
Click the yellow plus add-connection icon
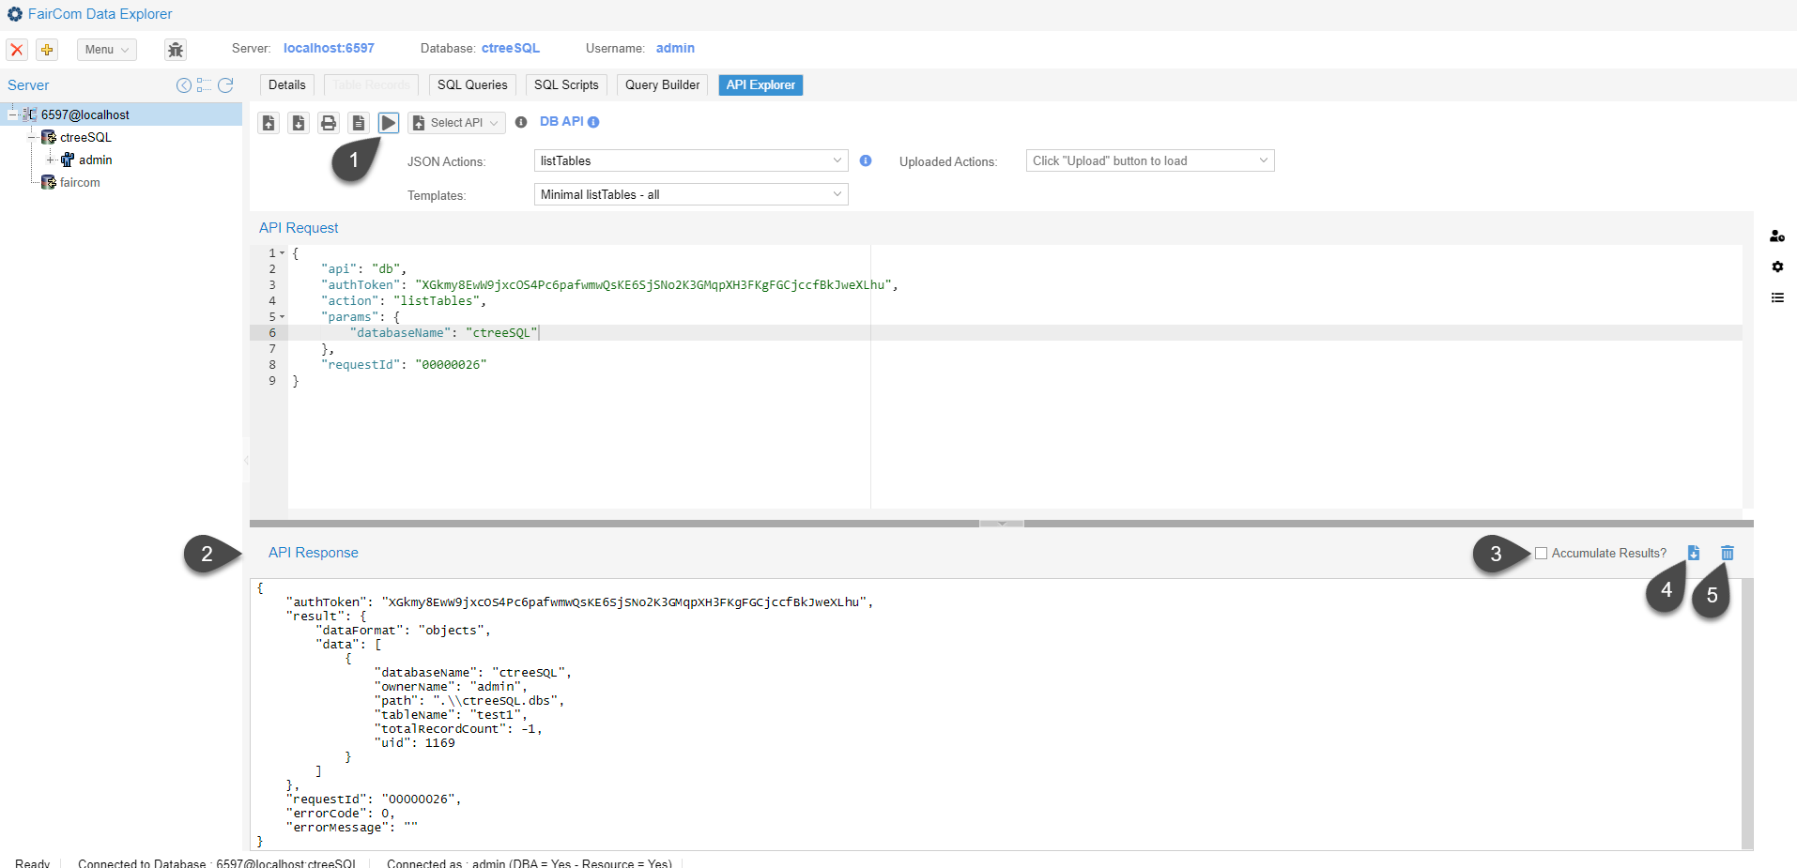click(46, 50)
